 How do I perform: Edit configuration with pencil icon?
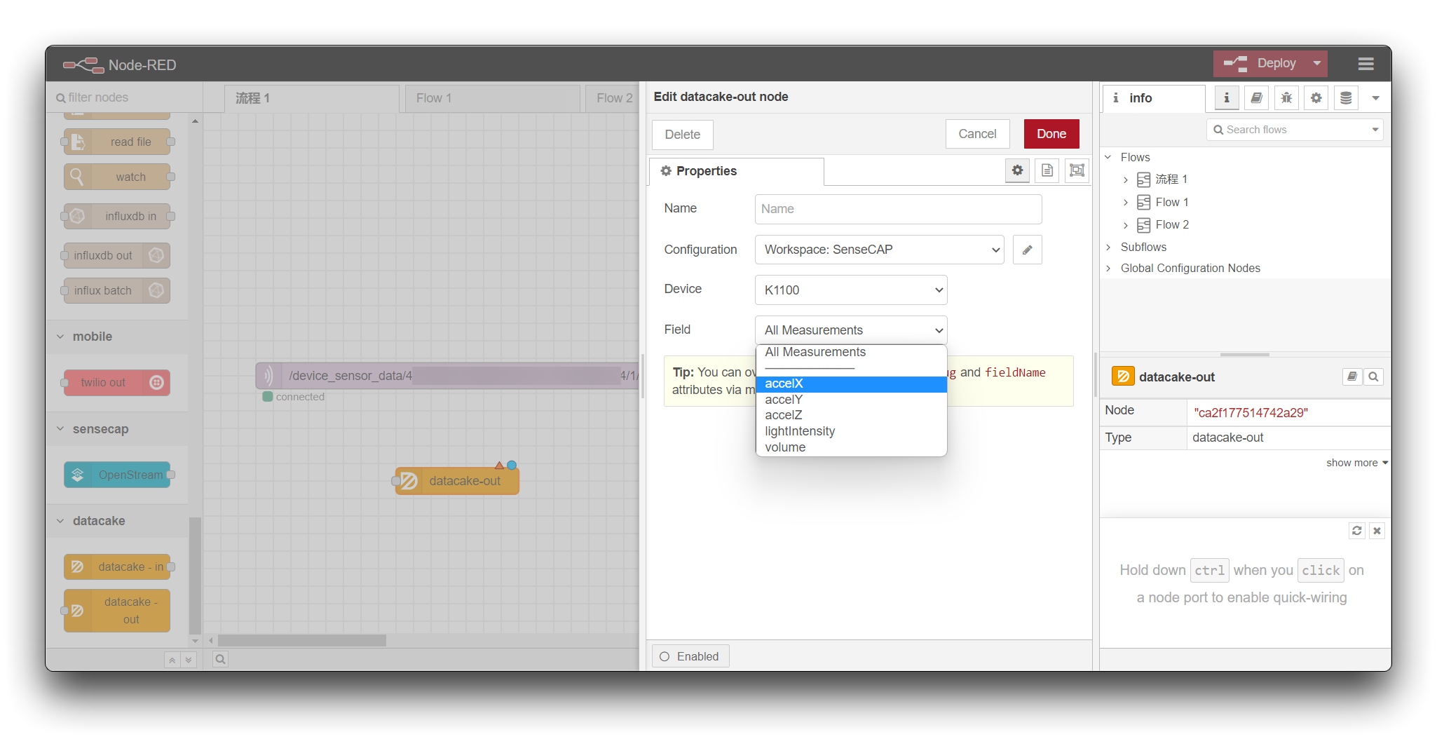click(x=1027, y=250)
